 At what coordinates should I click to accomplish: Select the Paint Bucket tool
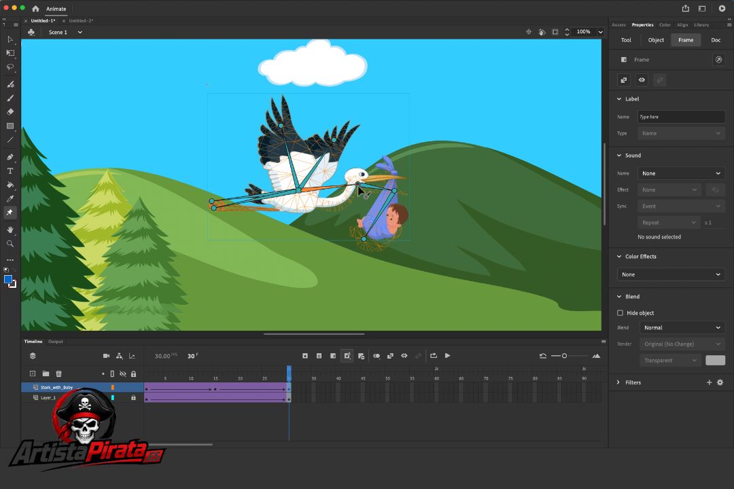[x=10, y=185]
